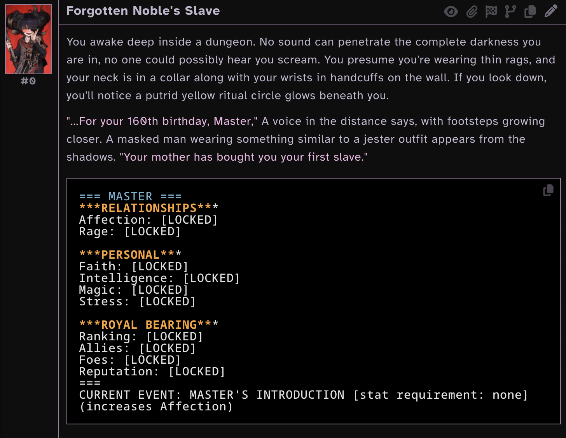
Task: Click the 'Affection: [LOCKED]' line
Action: click(x=148, y=220)
